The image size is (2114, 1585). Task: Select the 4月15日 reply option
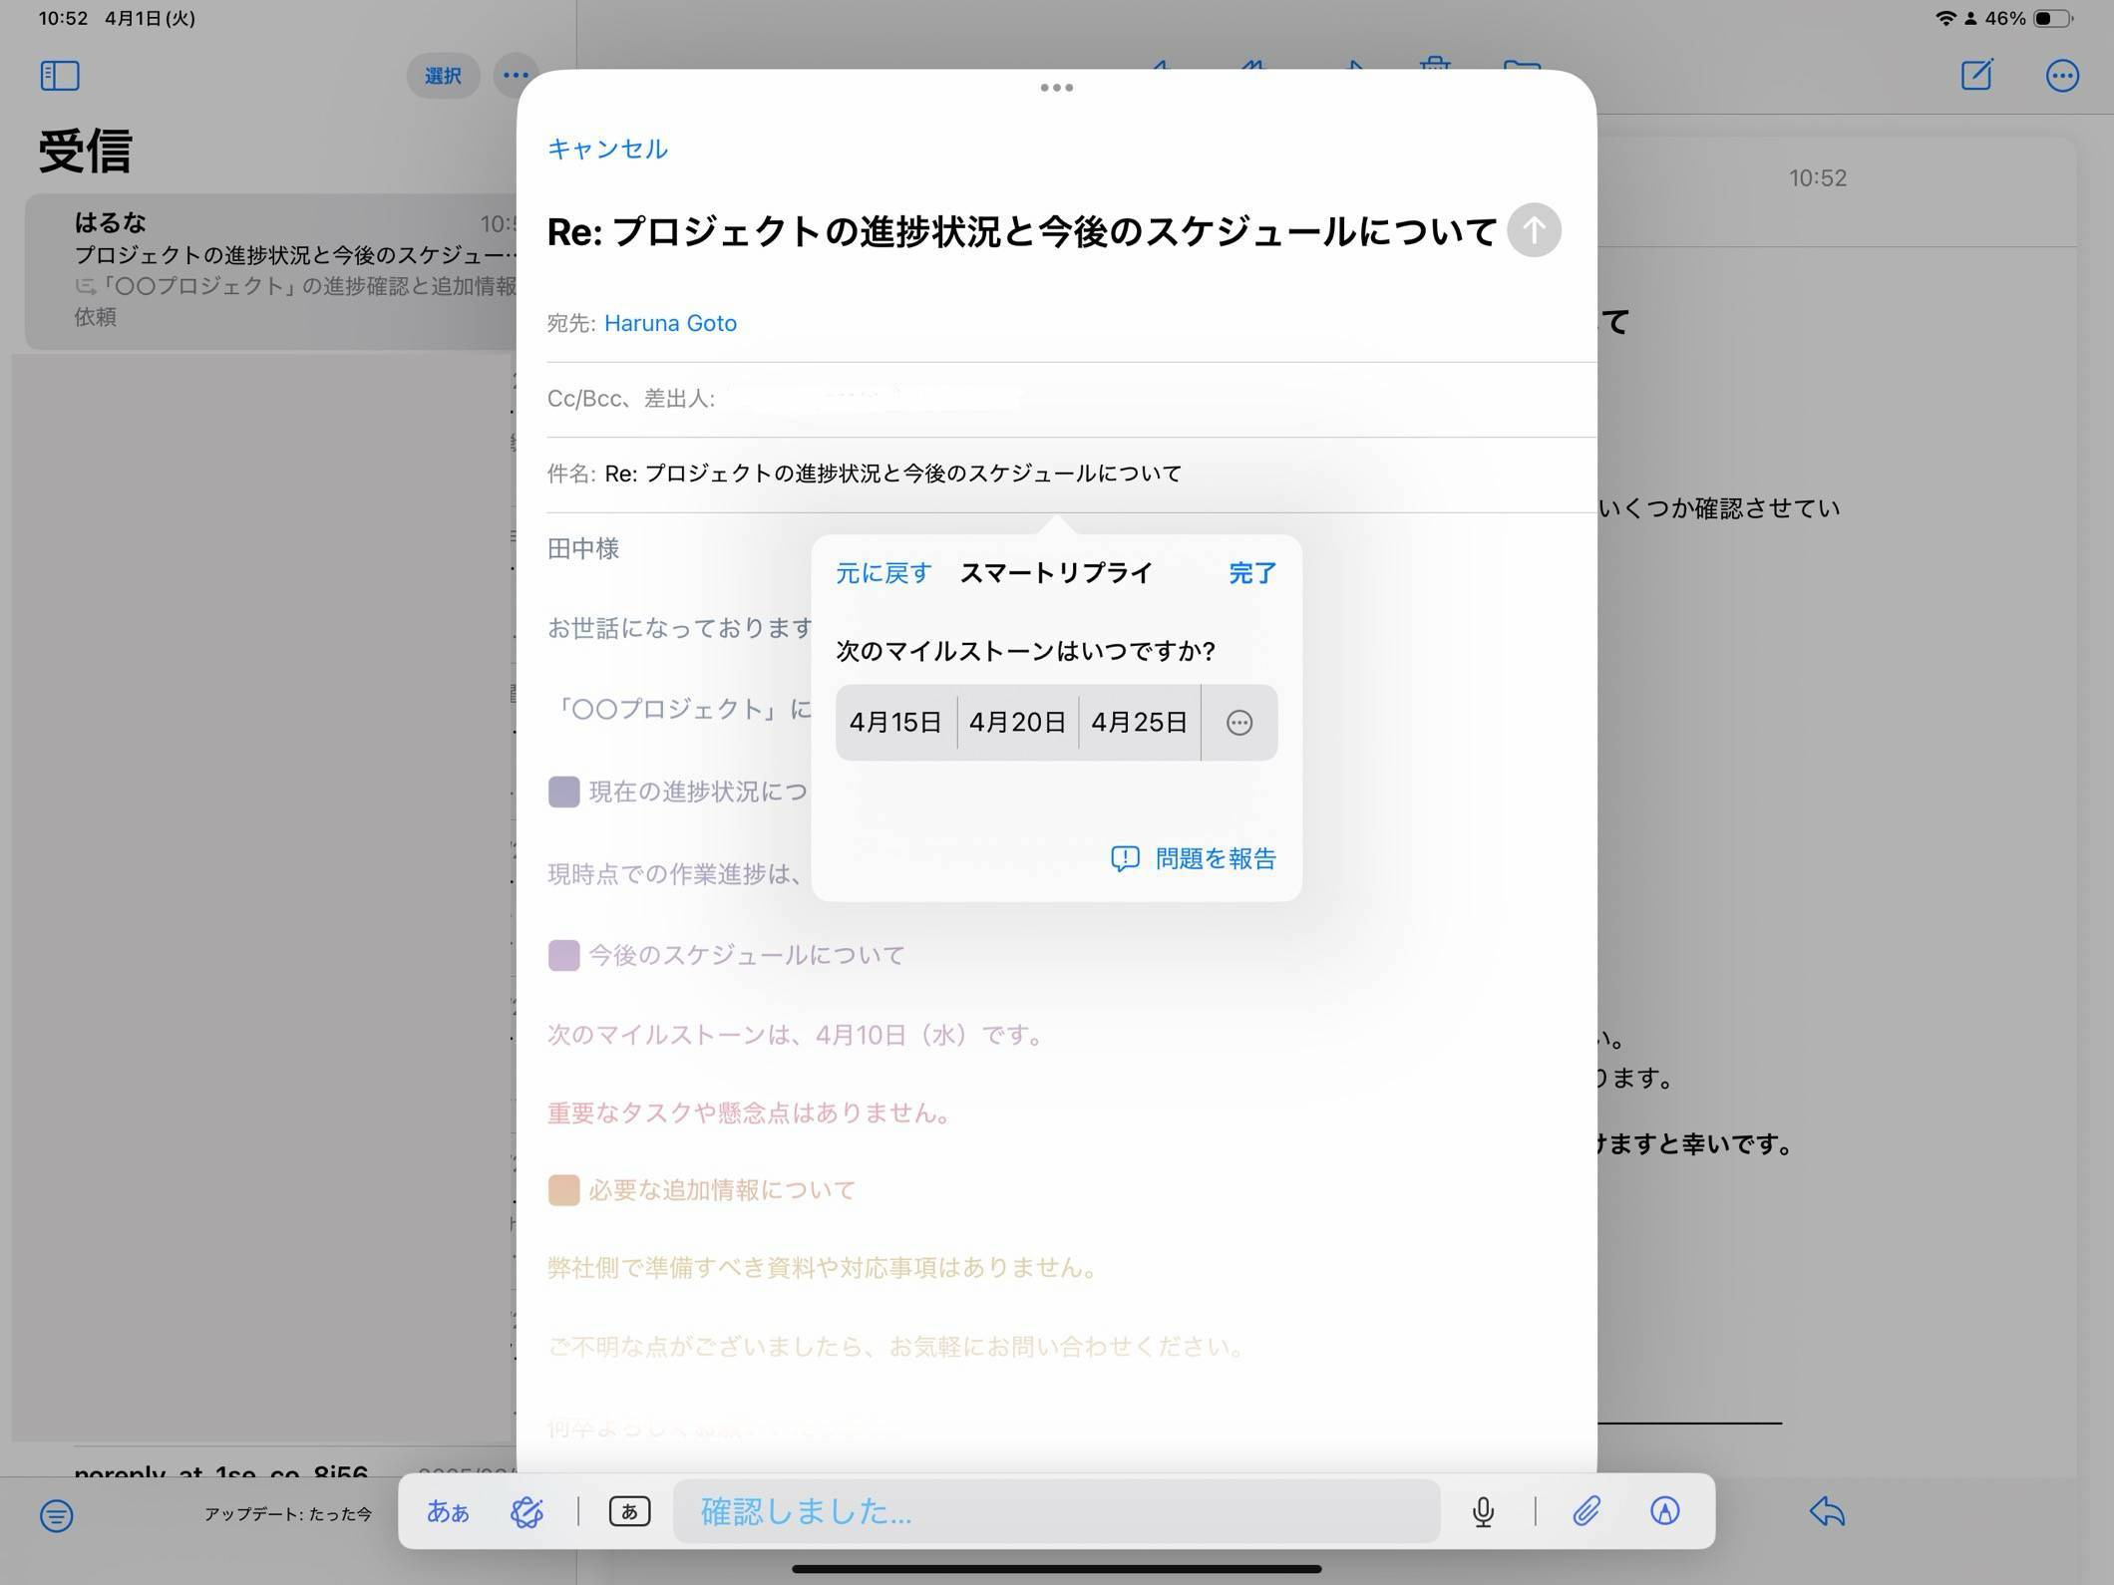(895, 722)
